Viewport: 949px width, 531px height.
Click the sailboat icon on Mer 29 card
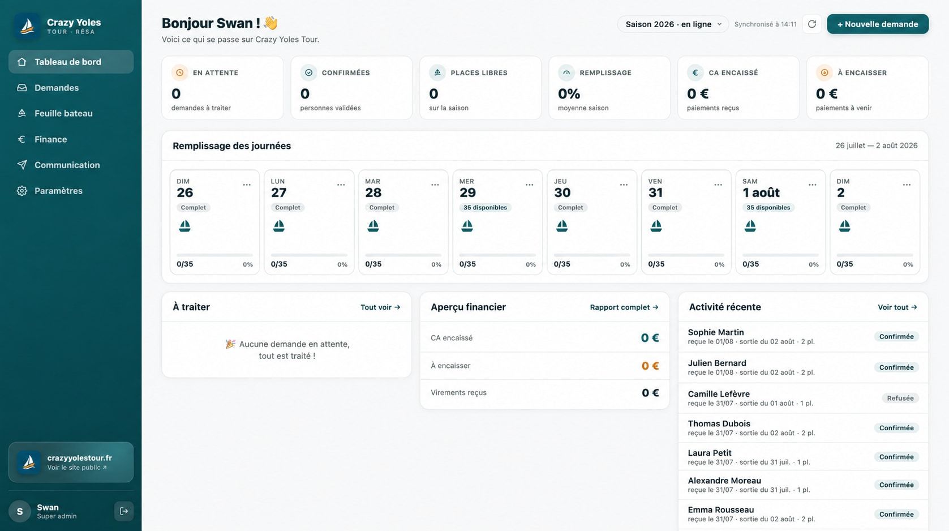tap(467, 226)
